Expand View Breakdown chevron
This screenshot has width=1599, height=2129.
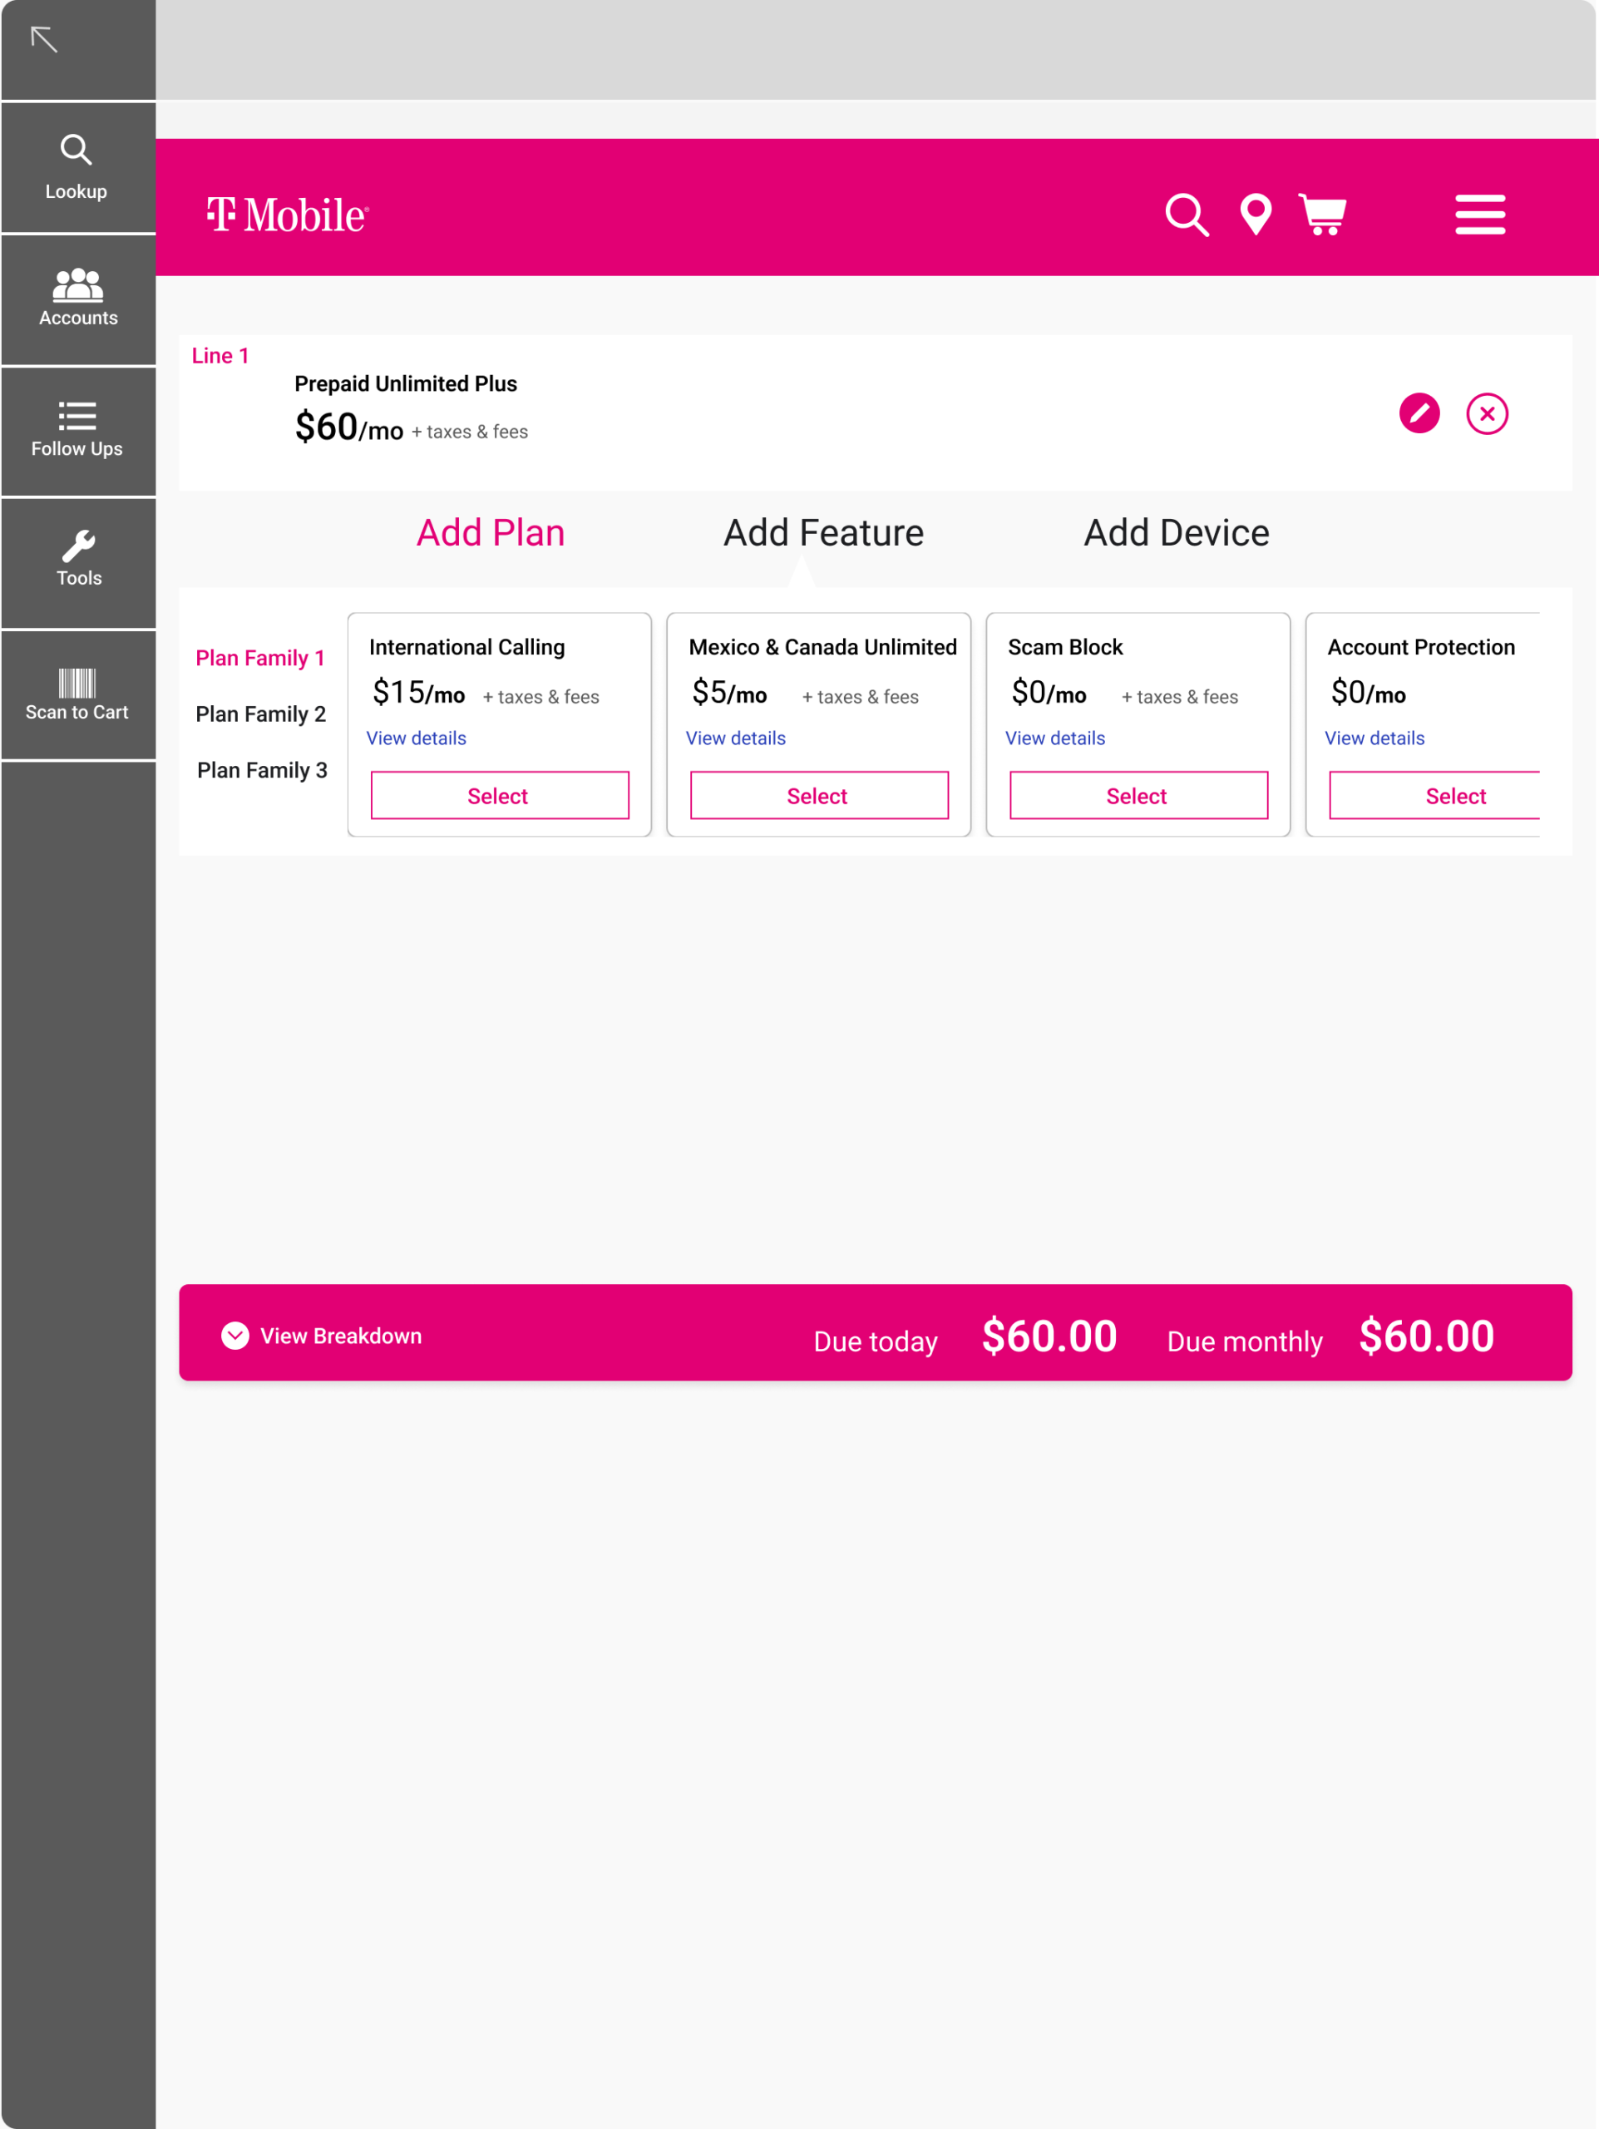click(234, 1335)
